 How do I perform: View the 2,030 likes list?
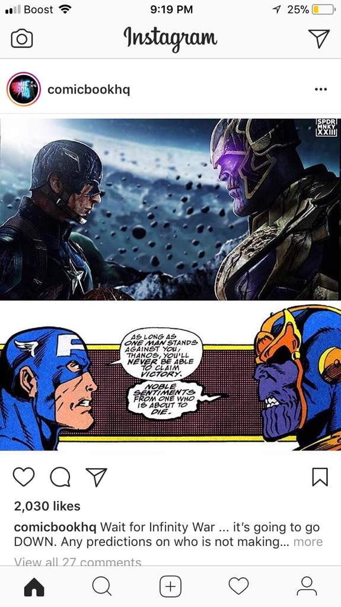(47, 506)
